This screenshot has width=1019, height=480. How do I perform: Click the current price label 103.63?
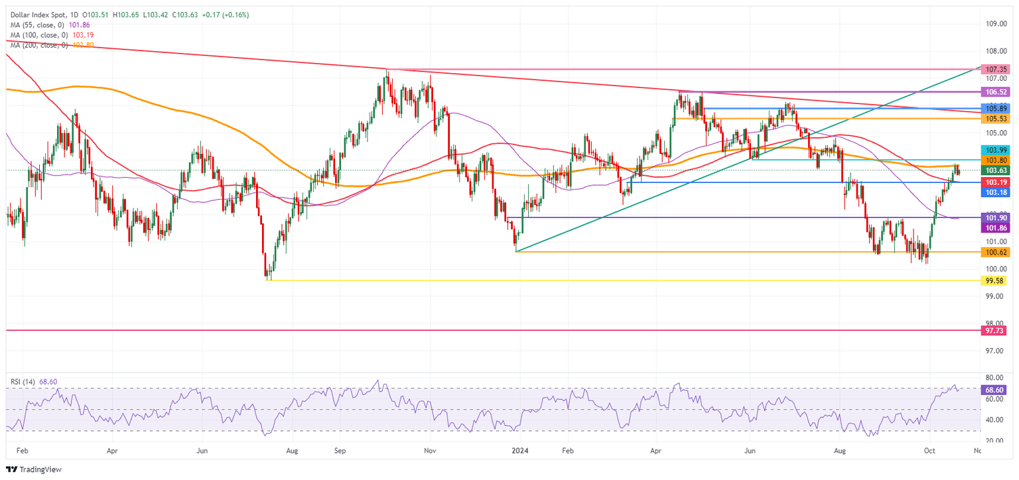pos(995,170)
